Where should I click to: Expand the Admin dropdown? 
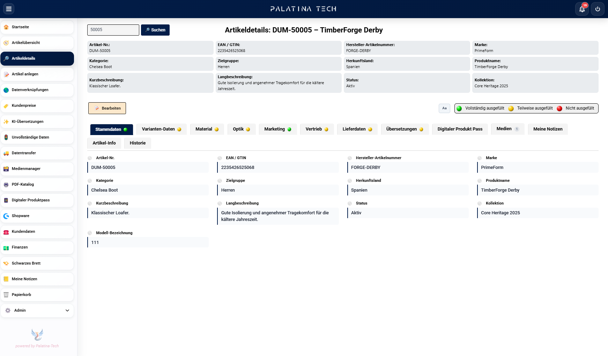tap(37, 311)
